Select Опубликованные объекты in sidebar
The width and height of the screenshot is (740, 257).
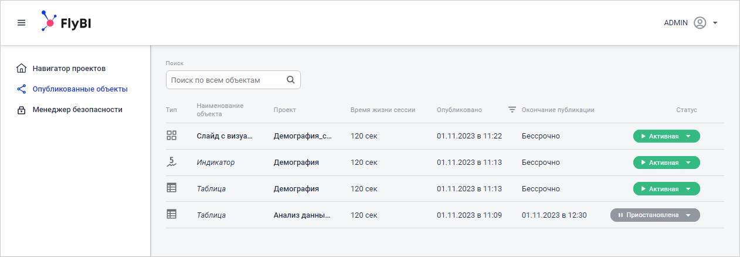click(x=80, y=89)
